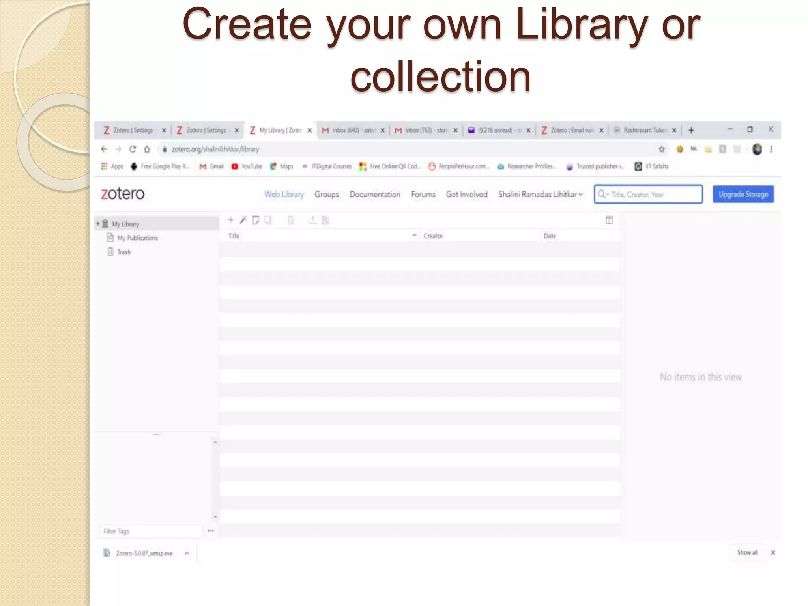Switch to the 9,216 unread mail tab
This screenshot has height=606, width=808.
pyautogui.click(x=498, y=130)
